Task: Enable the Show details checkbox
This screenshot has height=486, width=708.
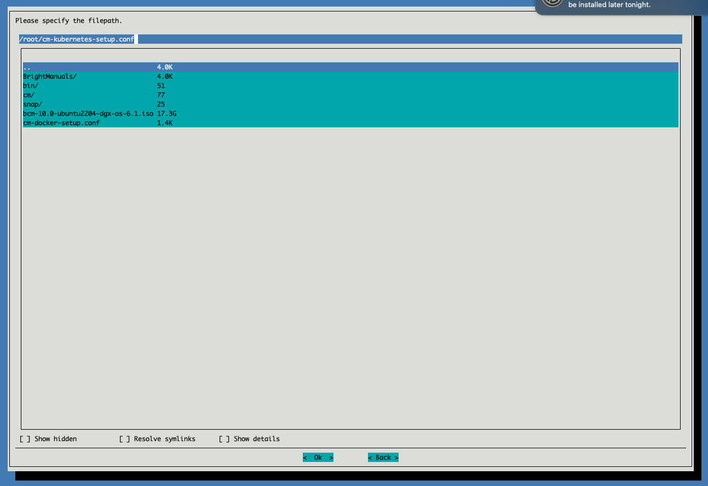Action: point(224,439)
